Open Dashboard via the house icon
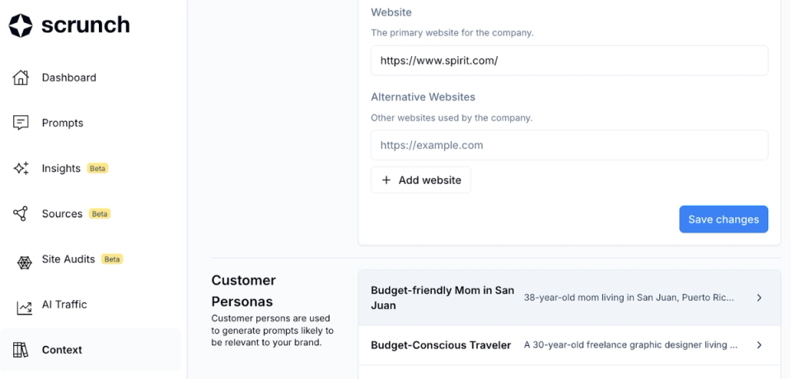The height and width of the screenshot is (379, 791). pyautogui.click(x=21, y=77)
